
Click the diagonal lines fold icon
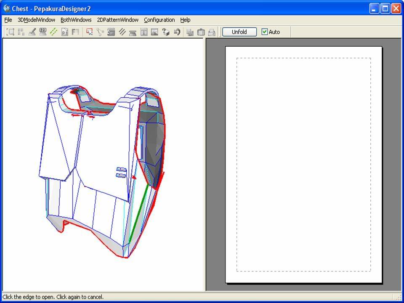[x=122, y=32]
